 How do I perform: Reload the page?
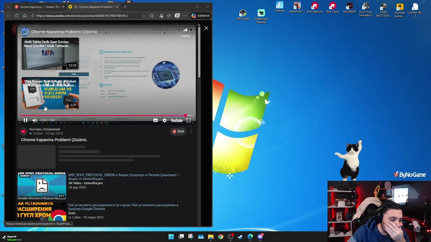point(16,15)
